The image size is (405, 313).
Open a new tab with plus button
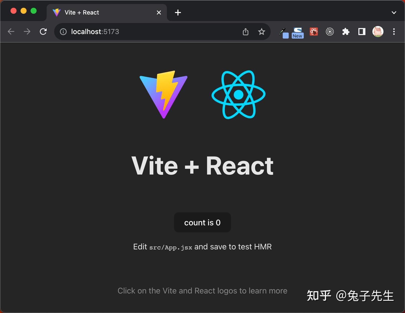(178, 13)
